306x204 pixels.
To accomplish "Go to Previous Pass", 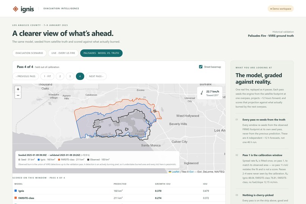I will point(25,76).
